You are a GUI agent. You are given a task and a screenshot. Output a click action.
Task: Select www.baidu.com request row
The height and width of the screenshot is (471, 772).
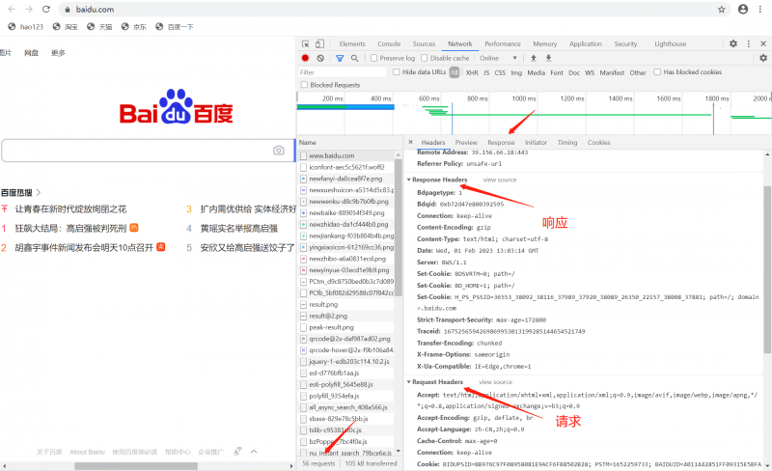[347, 155]
